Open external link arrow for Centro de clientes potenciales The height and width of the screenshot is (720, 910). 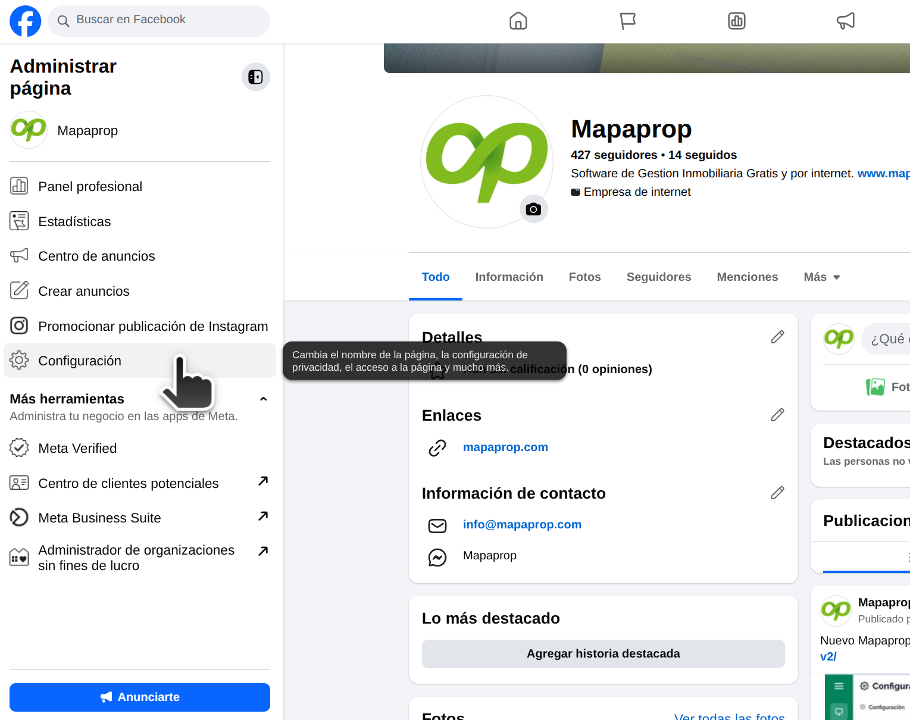[x=263, y=481]
